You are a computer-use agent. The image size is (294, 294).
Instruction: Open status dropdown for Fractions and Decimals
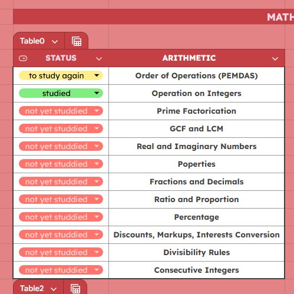tap(61, 181)
